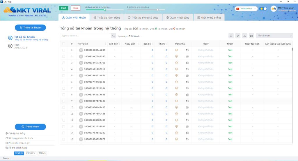The image size is (298, 161).
Task: Toggle the light/dark theme switch
Action: coord(263,9)
